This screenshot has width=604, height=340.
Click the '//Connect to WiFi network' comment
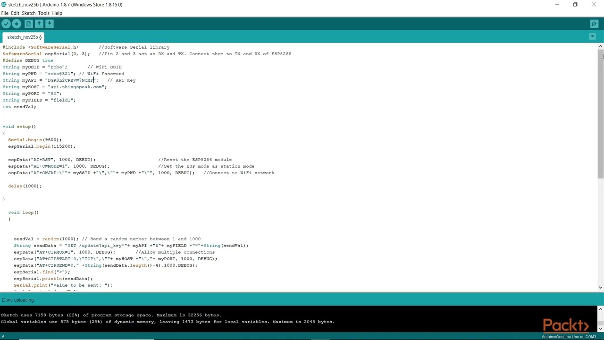239,173
